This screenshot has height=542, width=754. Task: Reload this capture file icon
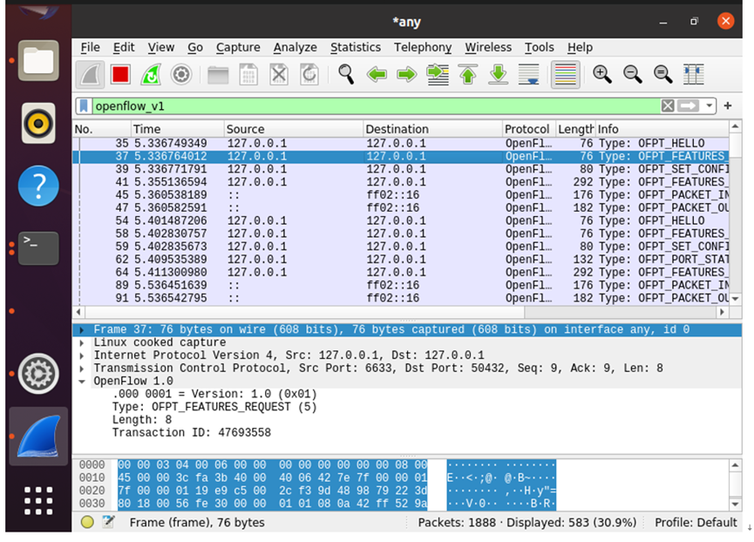309,74
